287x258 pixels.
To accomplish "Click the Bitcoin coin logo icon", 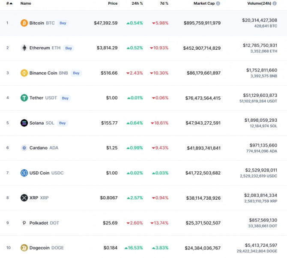I will pos(24,23).
